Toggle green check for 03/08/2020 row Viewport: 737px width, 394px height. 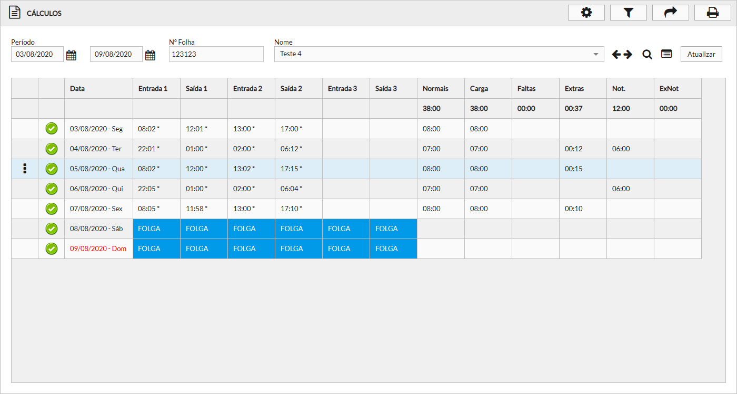tap(51, 129)
